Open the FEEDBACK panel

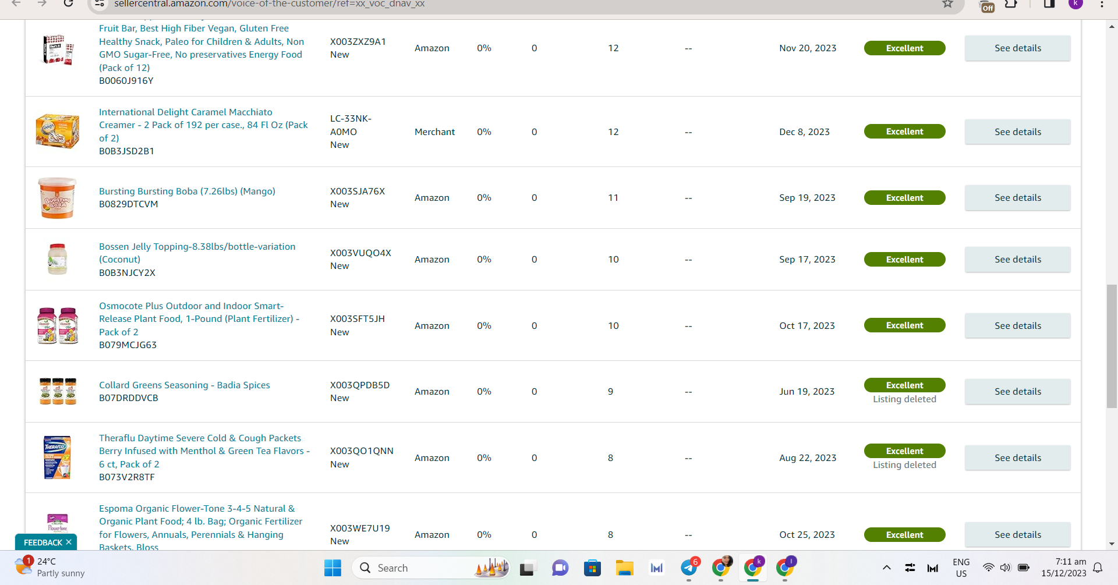[43, 543]
